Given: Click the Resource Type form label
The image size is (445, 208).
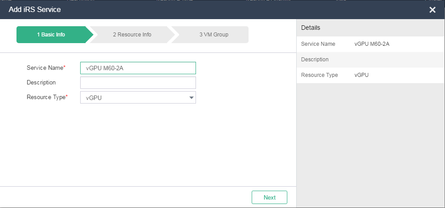Looking at the screenshot, I should pos(46,97).
